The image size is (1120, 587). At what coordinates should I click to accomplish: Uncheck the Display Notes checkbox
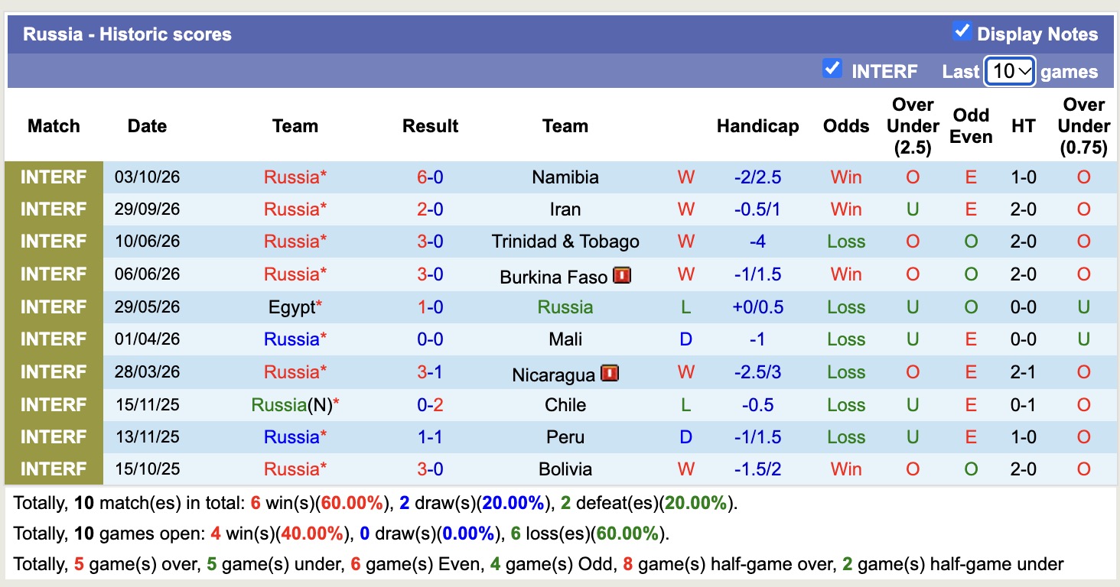click(x=962, y=31)
